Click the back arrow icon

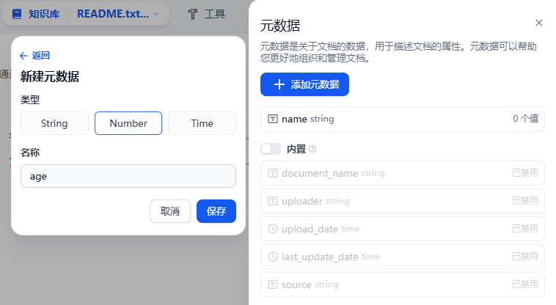23,56
